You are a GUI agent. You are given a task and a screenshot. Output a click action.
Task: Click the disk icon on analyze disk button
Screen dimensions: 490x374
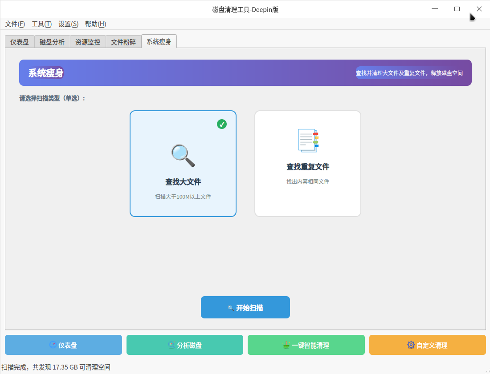(x=171, y=345)
